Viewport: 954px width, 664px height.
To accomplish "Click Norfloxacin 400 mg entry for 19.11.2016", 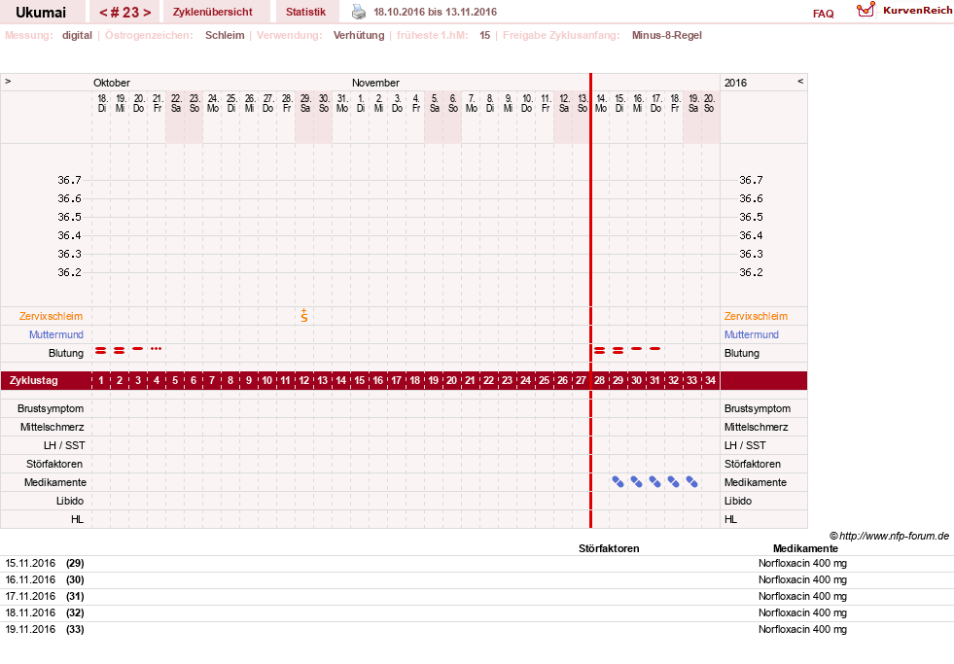I will coord(802,629).
